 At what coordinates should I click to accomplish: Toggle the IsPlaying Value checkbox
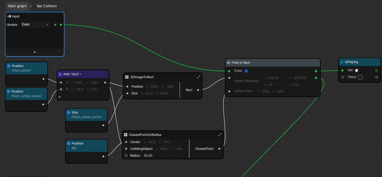click(x=360, y=77)
